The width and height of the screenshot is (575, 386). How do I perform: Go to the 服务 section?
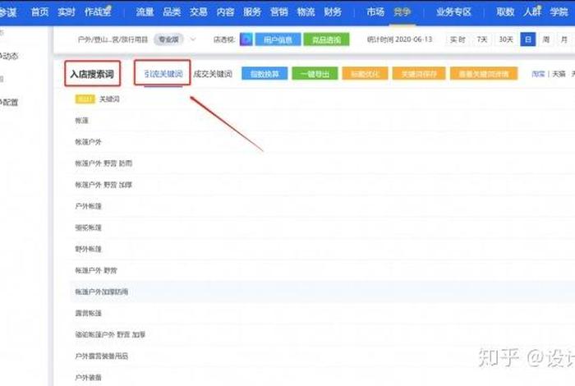(x=252, y=12)
